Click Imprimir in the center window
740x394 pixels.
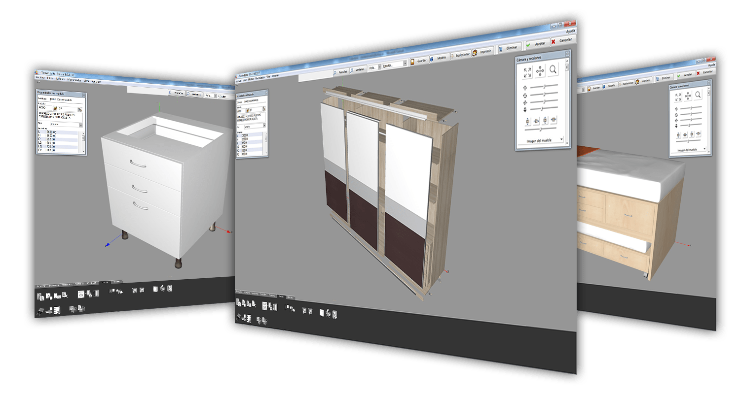[482, 52]
